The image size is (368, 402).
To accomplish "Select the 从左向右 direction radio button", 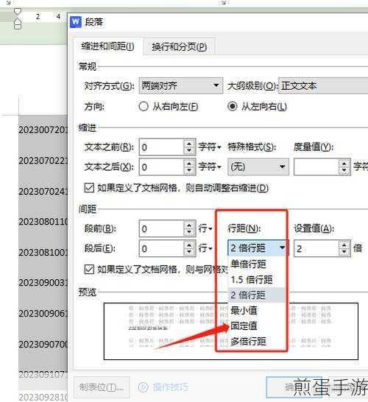I will click(x=232, y=107).
